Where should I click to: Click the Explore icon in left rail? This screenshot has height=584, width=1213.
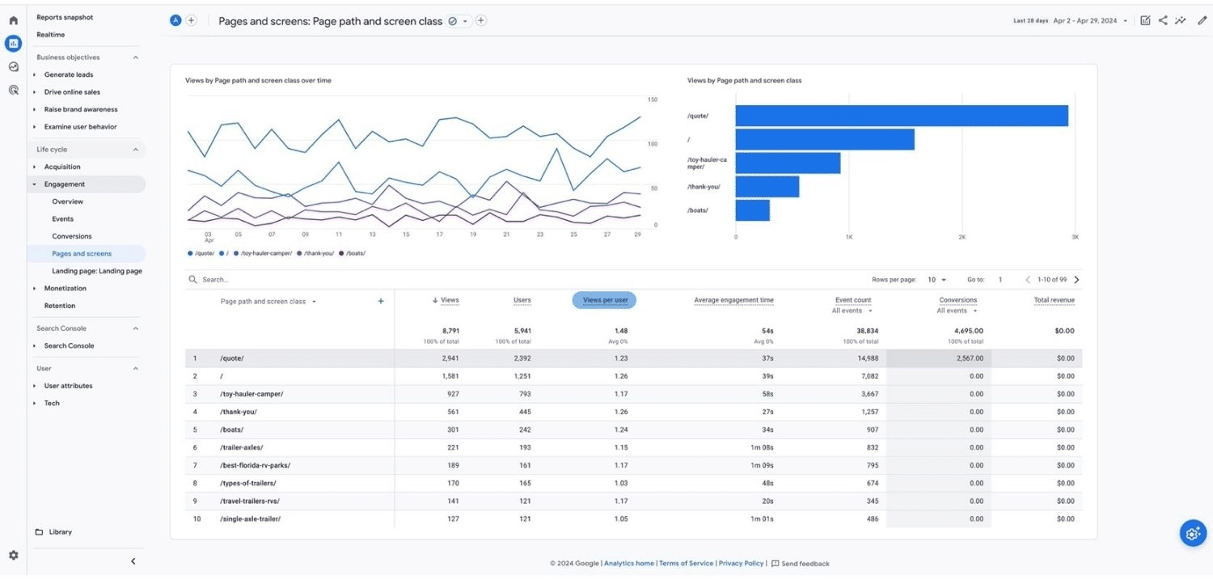13,67
